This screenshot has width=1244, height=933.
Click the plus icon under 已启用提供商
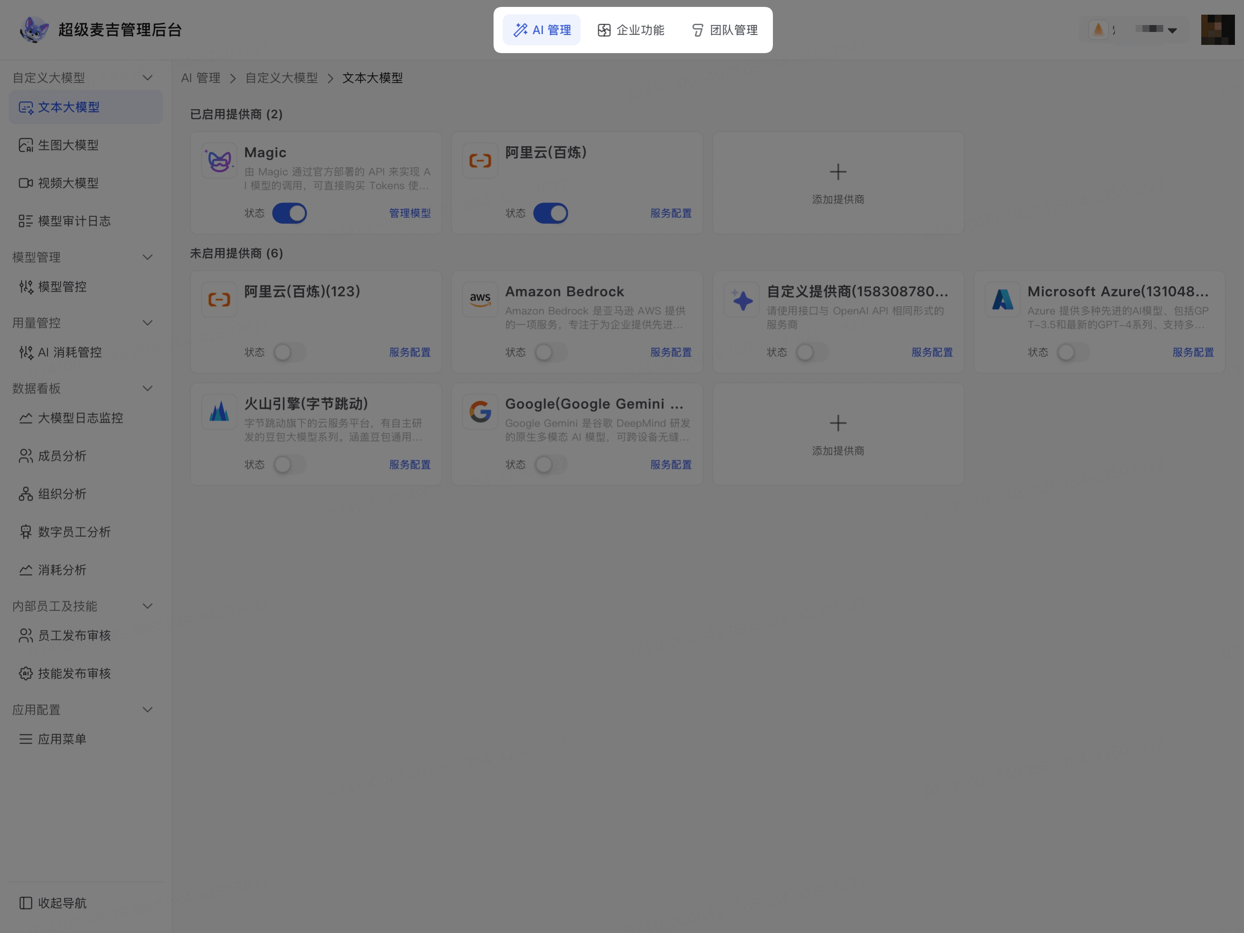coord(838,172)
